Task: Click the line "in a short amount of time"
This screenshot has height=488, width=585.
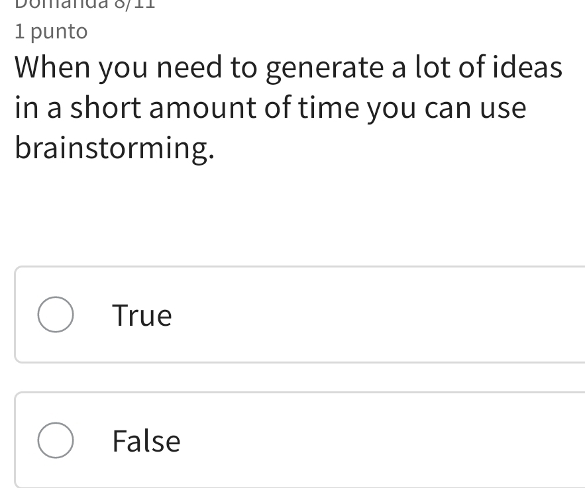Action: point(270,108)
